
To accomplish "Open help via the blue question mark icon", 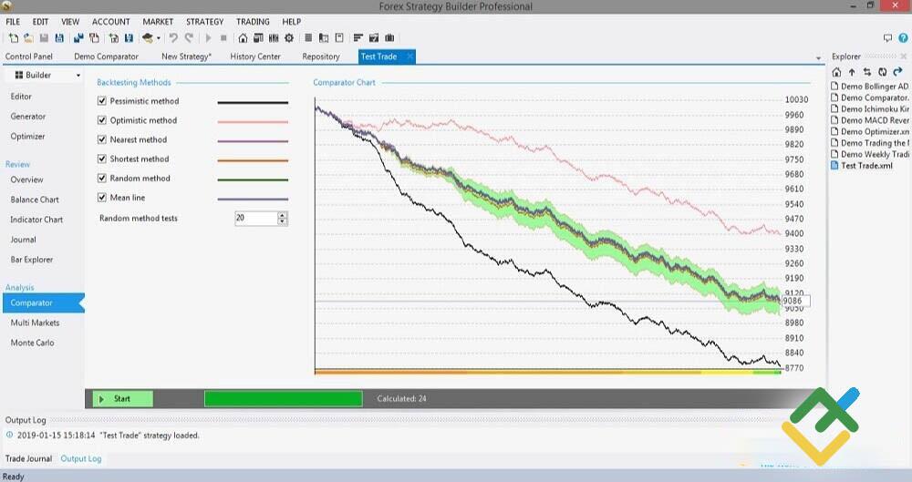I will [x=903, y=38].
